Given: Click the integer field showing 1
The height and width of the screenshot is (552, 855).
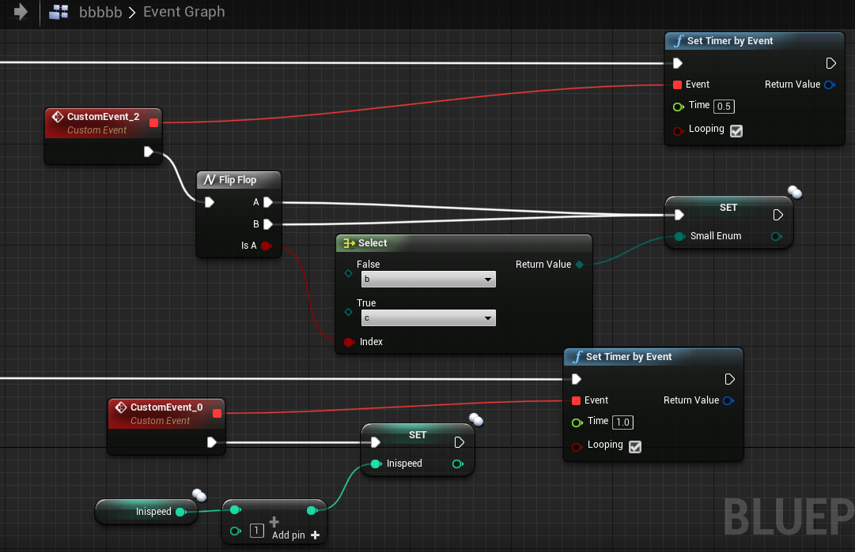Looking at the screenshot, I should 256,531.
